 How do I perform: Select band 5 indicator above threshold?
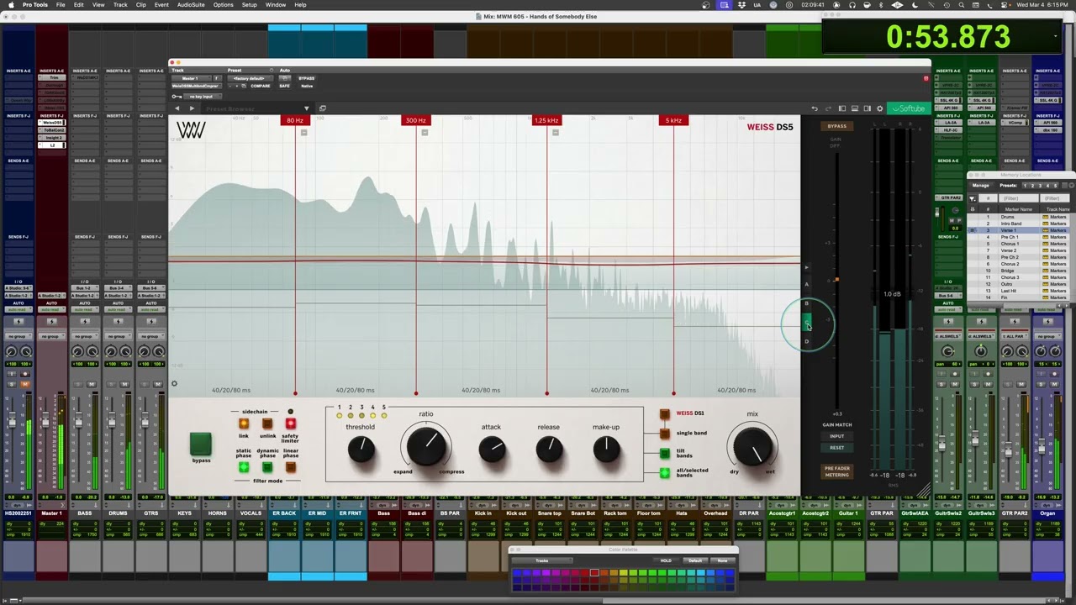384,416
